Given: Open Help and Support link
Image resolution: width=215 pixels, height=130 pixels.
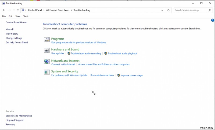Looking at the screenshot, I should (x=15, y=120).
